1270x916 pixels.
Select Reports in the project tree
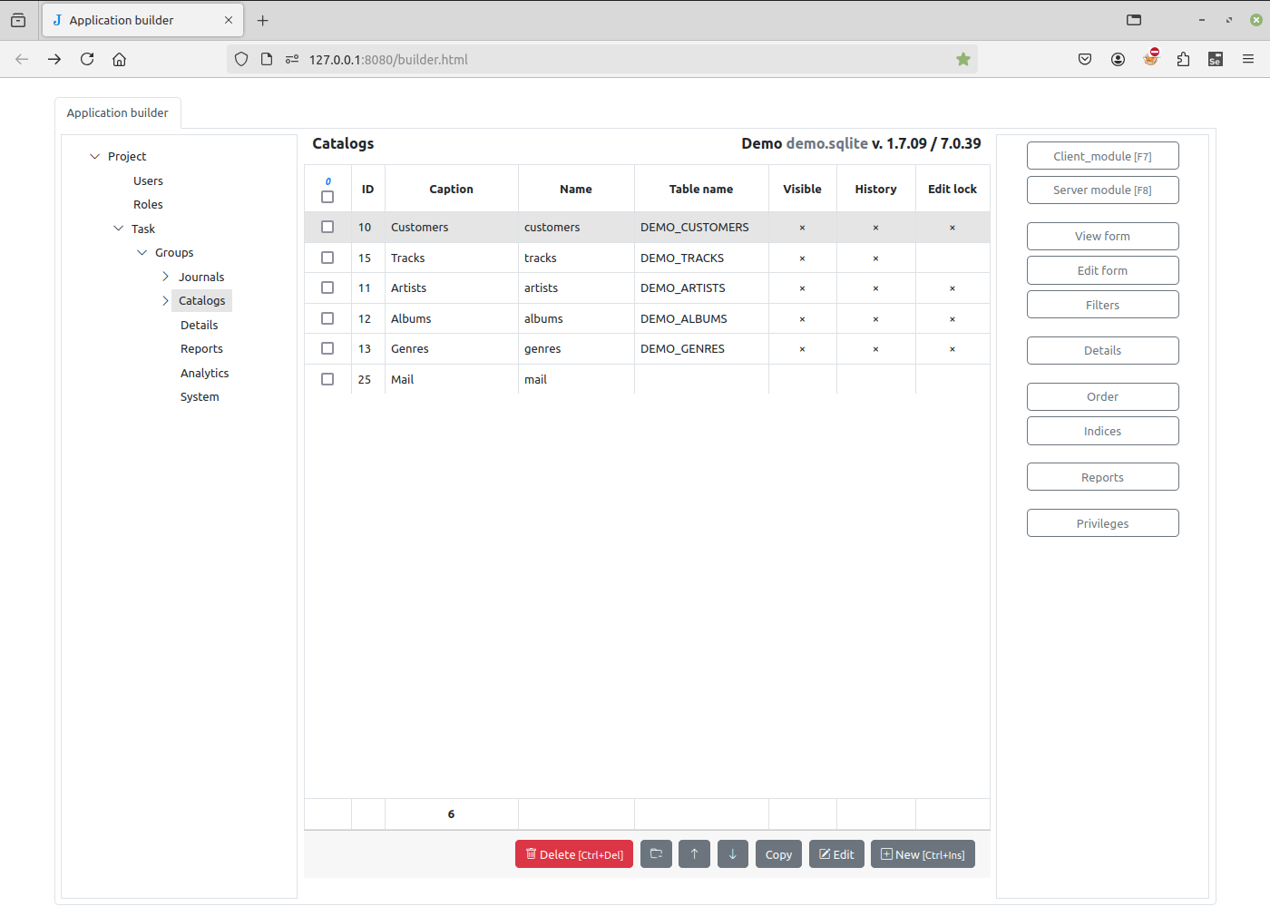(201, 348)
